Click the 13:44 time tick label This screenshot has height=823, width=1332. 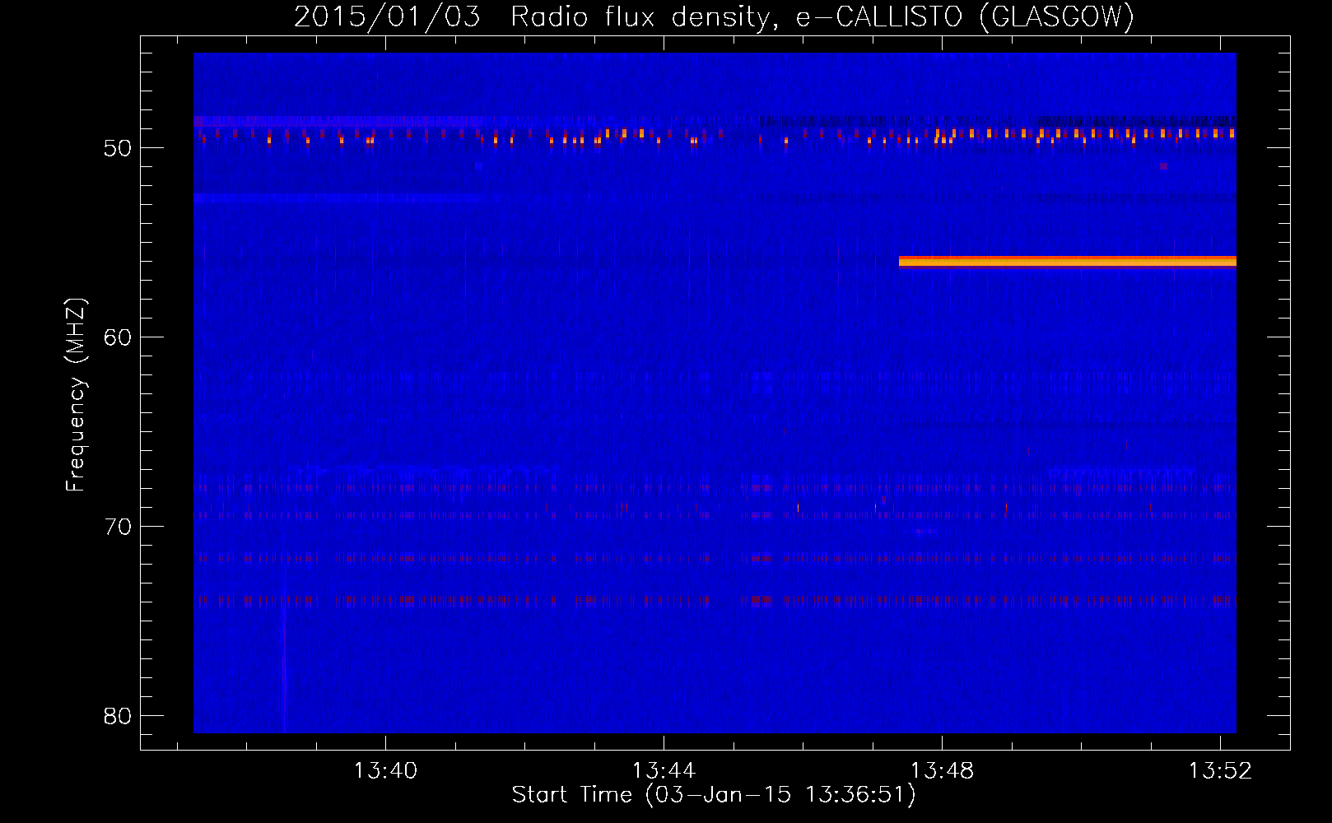coord(664,770)
